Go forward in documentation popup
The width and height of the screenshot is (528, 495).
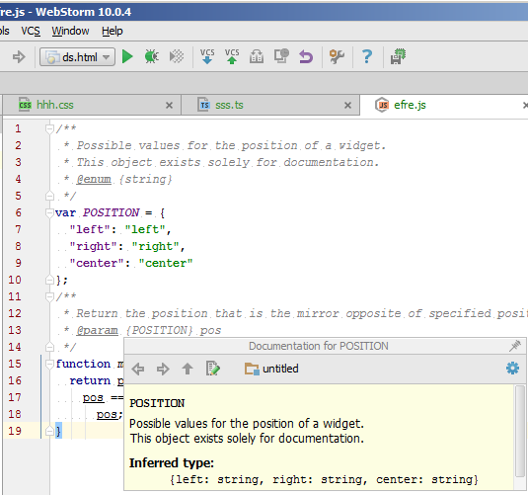pyautogui.click(x=163, y=369)
